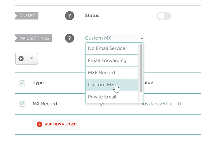Uncheck the MX Record row checkbox
Screen dimensions: 201x150
(22, 104)
